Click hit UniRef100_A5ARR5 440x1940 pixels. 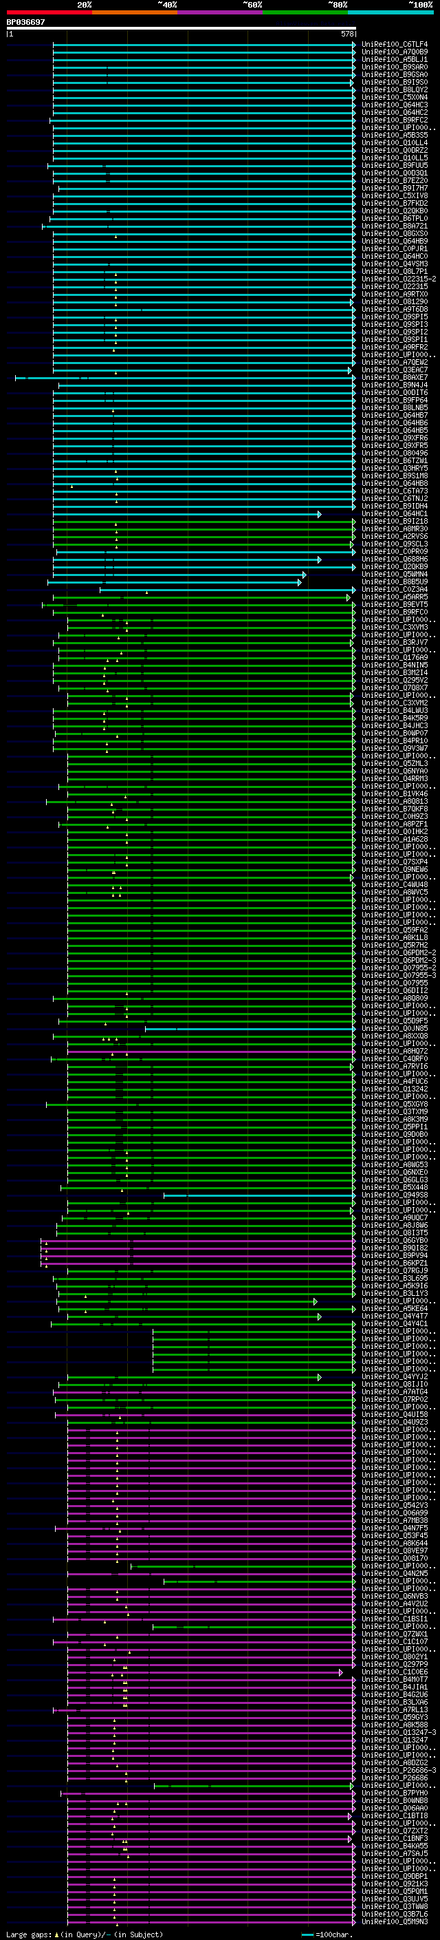(x=395, y=598)
